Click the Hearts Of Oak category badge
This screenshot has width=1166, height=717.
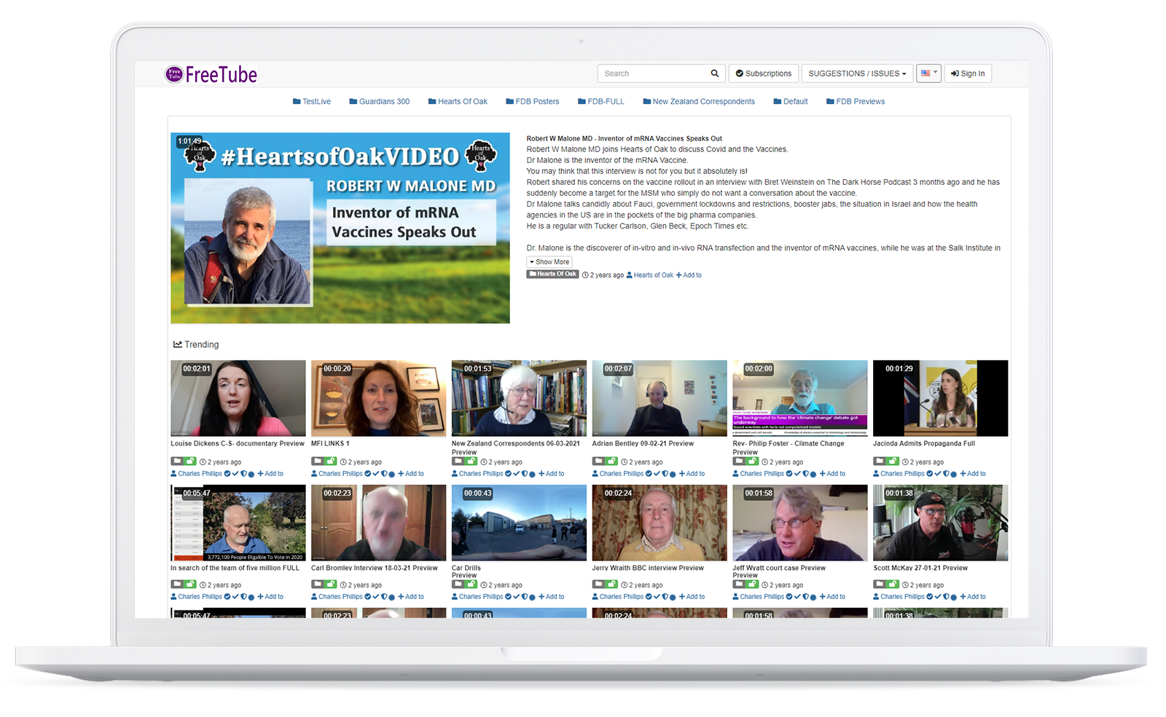[x=552, y=274]
